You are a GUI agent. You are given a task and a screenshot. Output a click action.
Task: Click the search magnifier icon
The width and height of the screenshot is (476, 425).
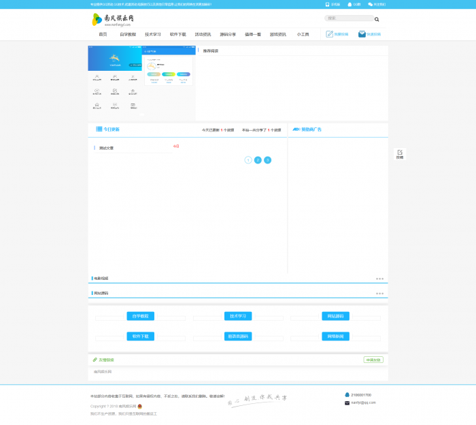pos(377,19)
